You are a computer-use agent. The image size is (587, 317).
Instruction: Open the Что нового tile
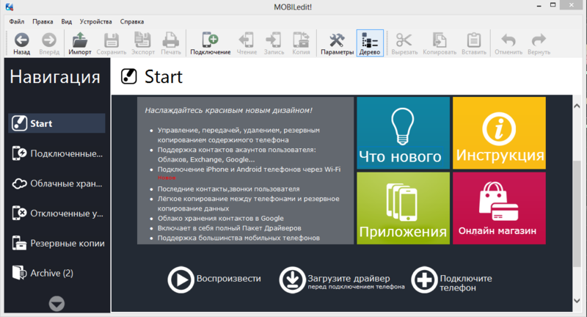[403, 133]
